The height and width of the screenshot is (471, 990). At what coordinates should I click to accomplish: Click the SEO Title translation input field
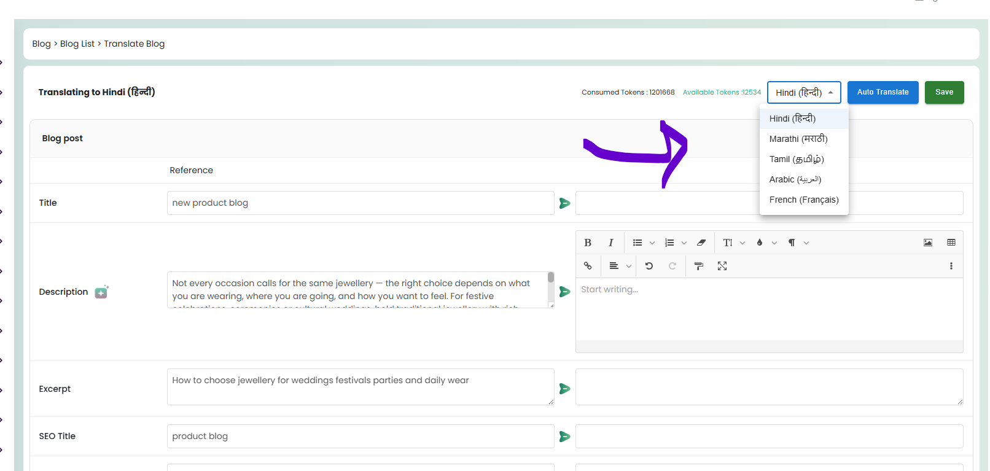769,437
